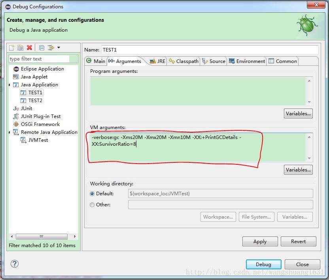Click into the Name field containing TEST1

point(210,50)
